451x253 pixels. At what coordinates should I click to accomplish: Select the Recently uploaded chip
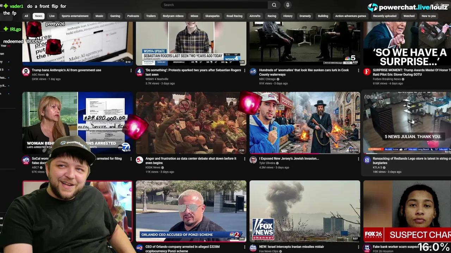385,16
